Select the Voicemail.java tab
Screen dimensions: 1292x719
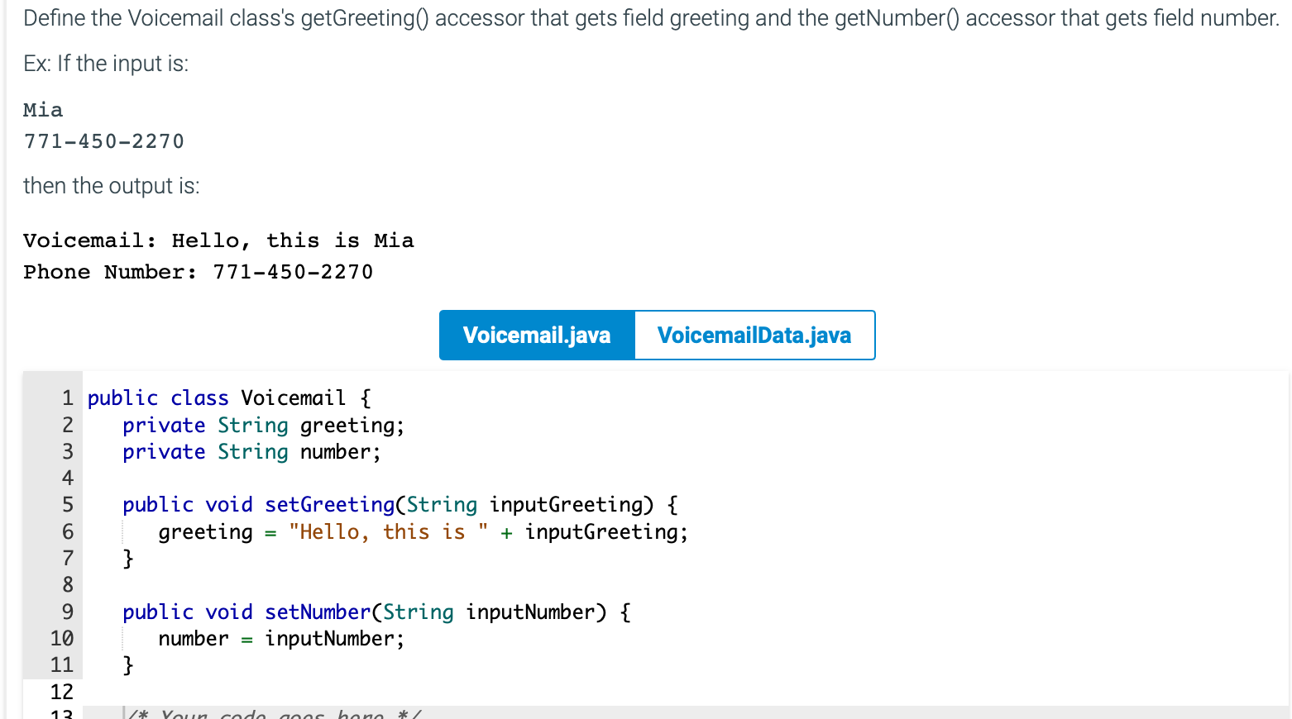click(536, 335)
